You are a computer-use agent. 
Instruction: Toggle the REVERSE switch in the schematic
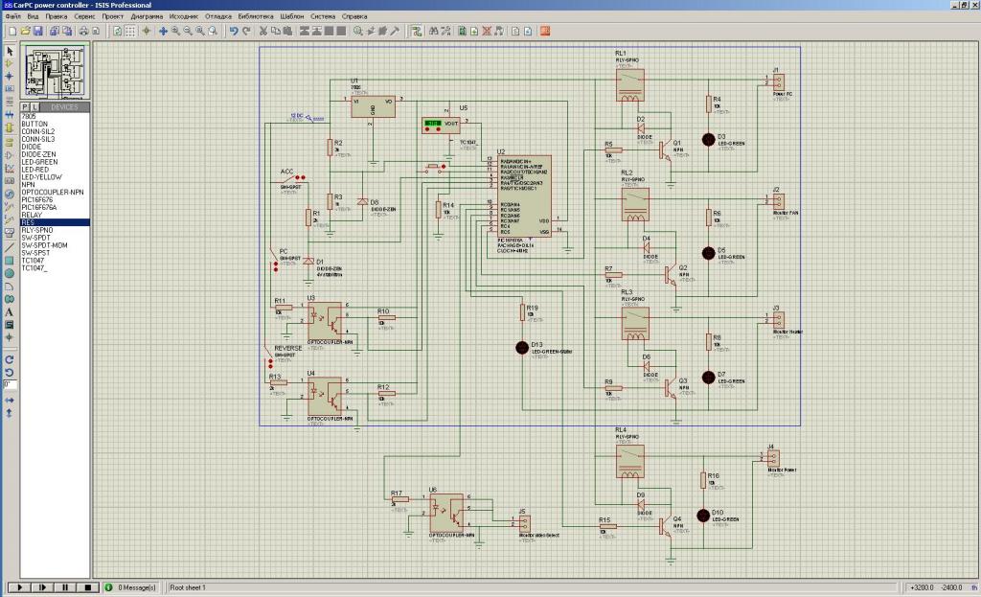tap(272, 363)
